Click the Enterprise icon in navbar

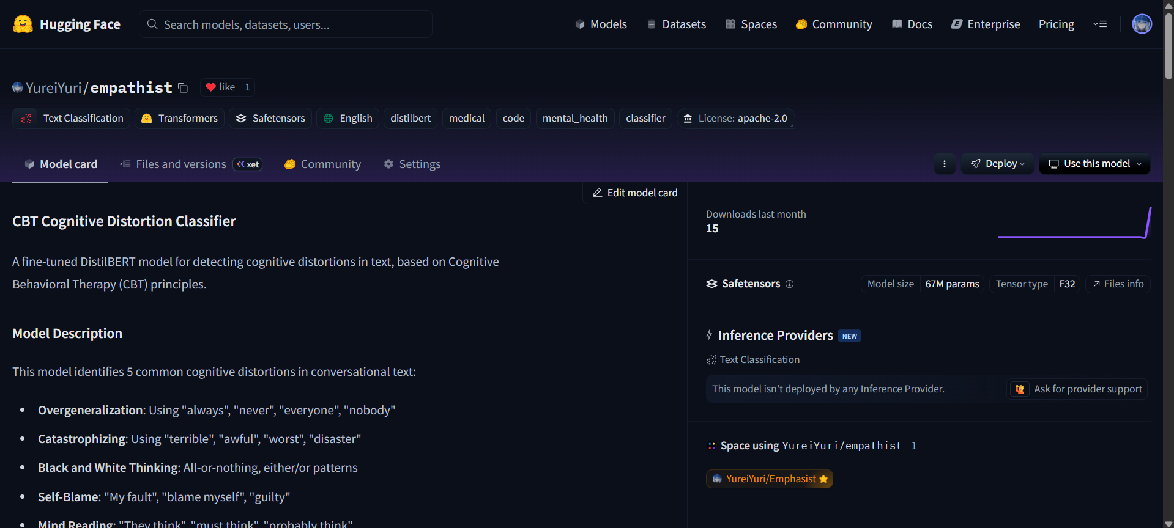[x=957, y=24]
